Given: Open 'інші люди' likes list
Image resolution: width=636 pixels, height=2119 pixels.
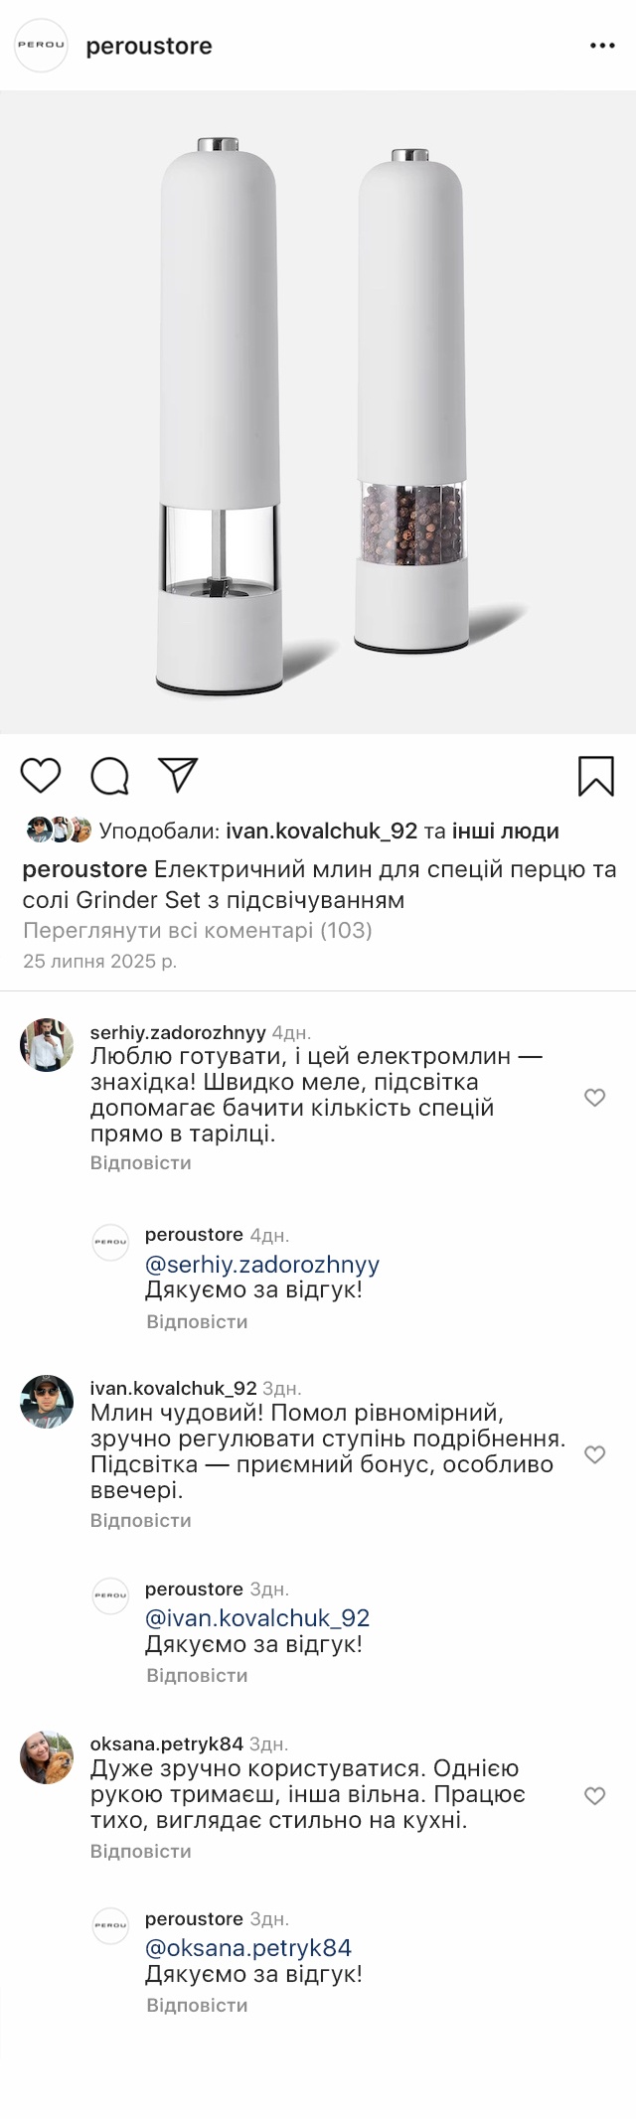Looking at the screenshot, I should pos(505,831).
